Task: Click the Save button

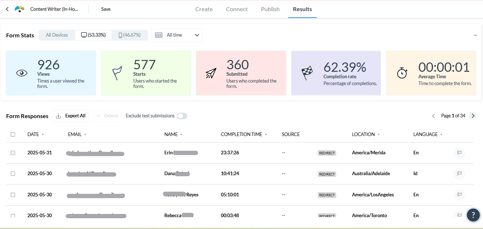Action: [x=106, y=9]
